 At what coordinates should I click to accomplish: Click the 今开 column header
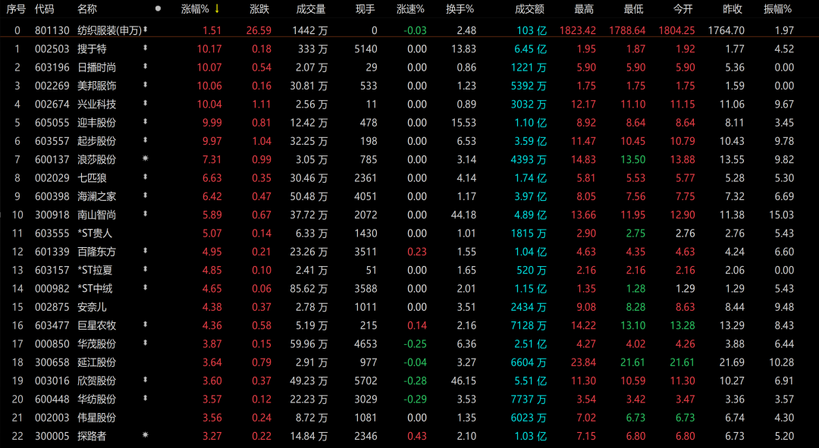click(x=682, y=9)
